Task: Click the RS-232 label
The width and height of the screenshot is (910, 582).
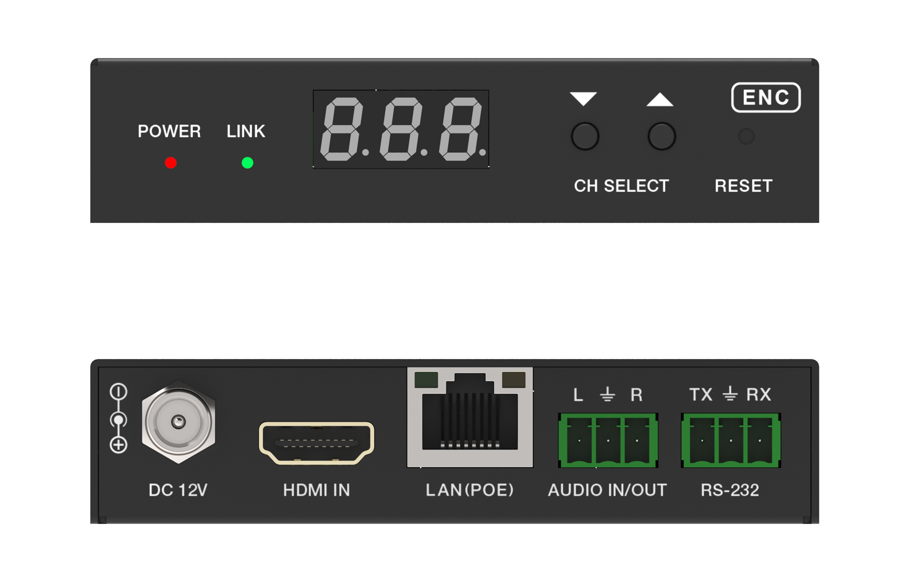Action: [730, 490]
